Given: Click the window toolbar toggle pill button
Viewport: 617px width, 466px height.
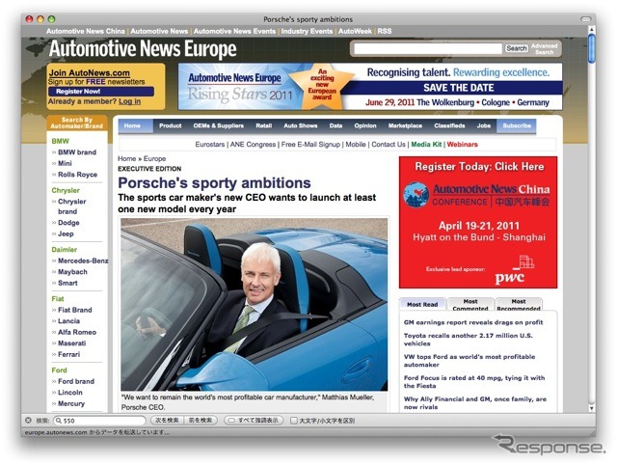Looking at the screenshot, I should 586,19.
